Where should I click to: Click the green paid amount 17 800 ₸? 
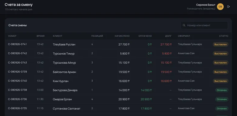tap(146, 109)
